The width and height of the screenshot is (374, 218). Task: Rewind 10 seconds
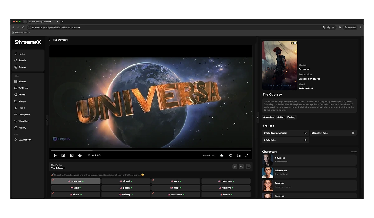pyautogui.click(x=71, y=155)
